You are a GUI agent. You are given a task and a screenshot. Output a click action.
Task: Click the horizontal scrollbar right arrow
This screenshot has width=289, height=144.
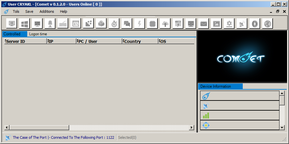(192, 127)
